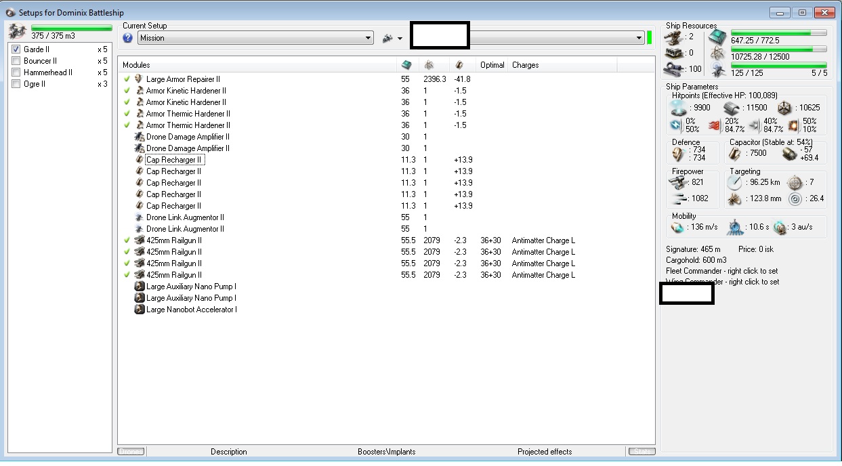Viewport: 842px width, 466px height.
Task: Click the CPU usage progress bar
Action: 778,33
